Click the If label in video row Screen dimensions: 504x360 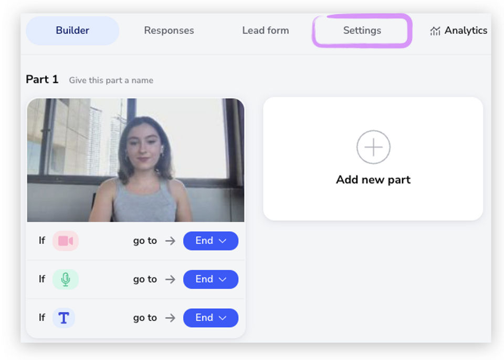pyautogui.click(x=42, y=241)
